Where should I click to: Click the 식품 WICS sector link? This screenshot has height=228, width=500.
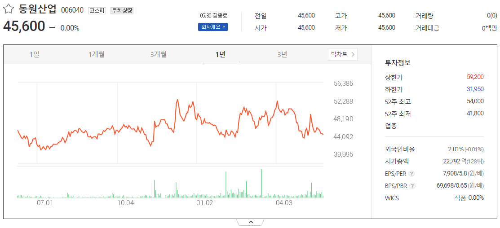pos(460,198)
